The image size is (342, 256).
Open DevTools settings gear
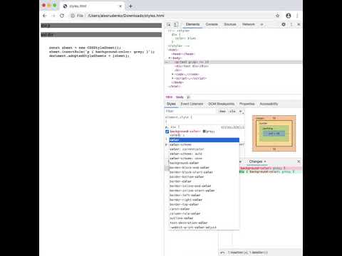tap(284, 24)
